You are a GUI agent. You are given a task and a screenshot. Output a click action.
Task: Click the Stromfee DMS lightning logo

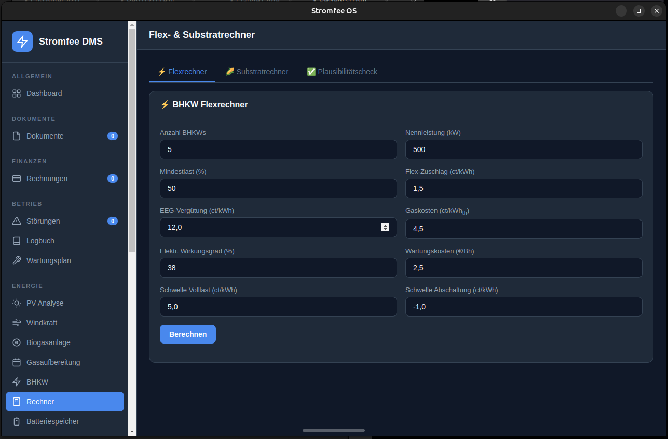tap(22, 42)
